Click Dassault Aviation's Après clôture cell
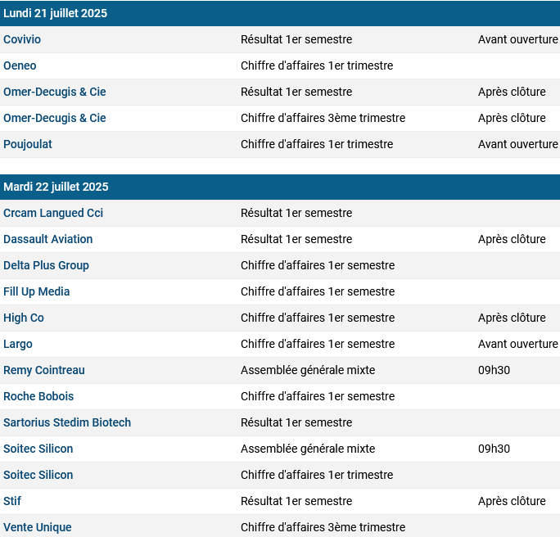This screenshot has height=537, width=560. 512,239
